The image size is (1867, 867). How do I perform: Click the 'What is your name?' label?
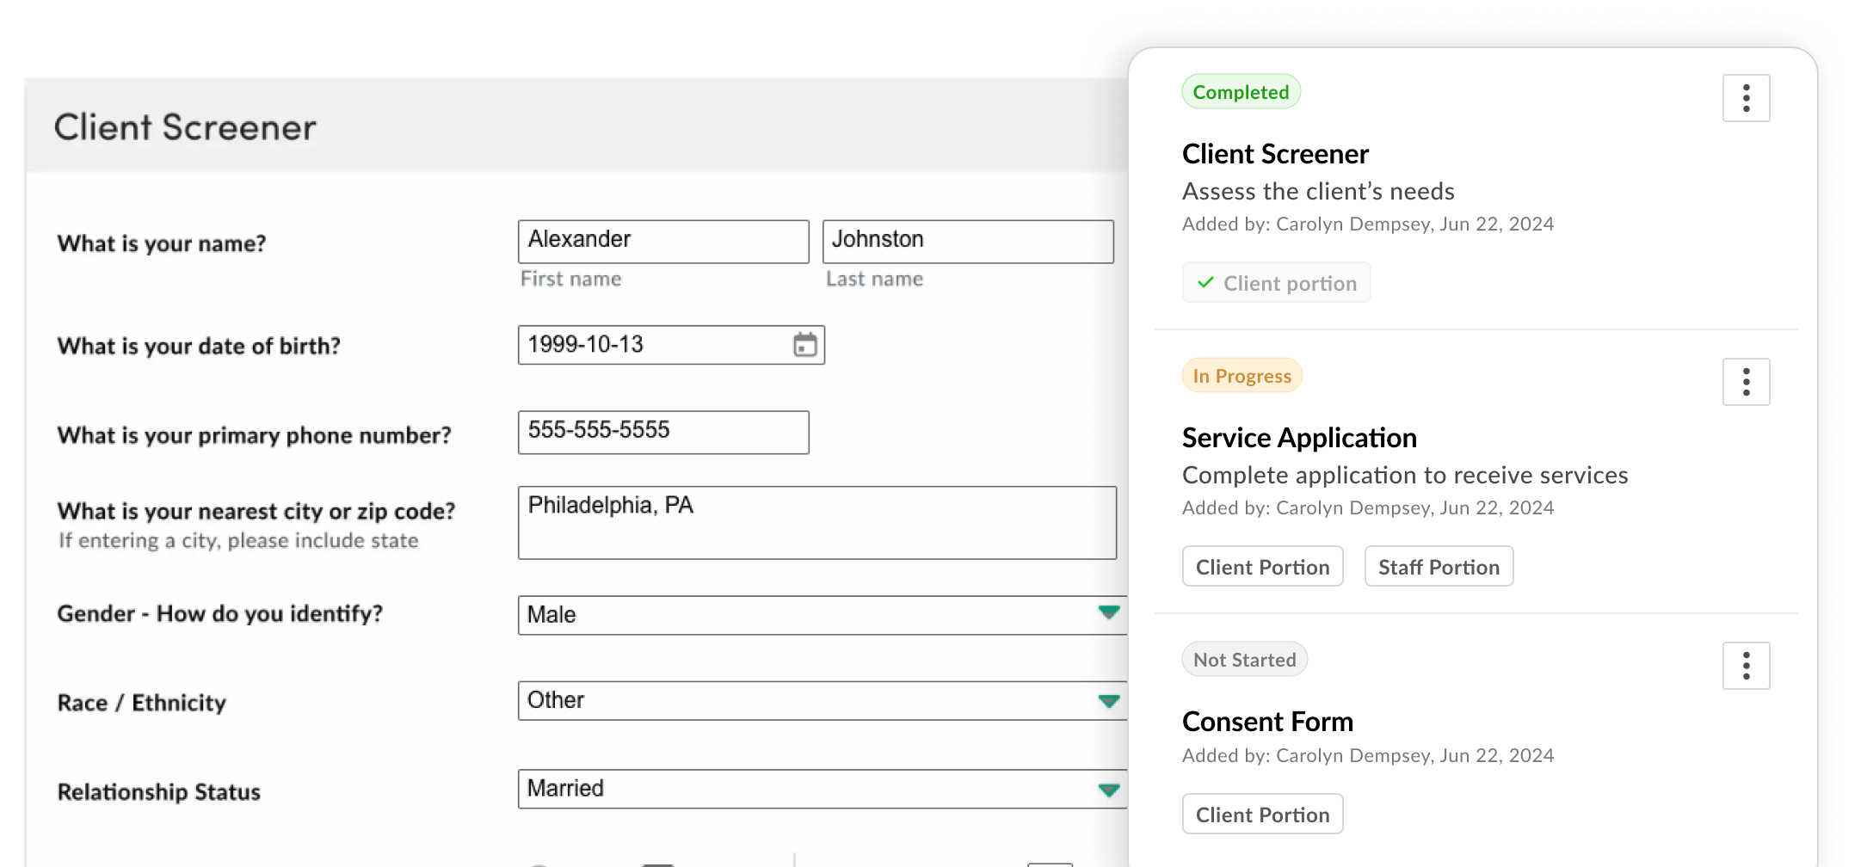coord(162,243)
